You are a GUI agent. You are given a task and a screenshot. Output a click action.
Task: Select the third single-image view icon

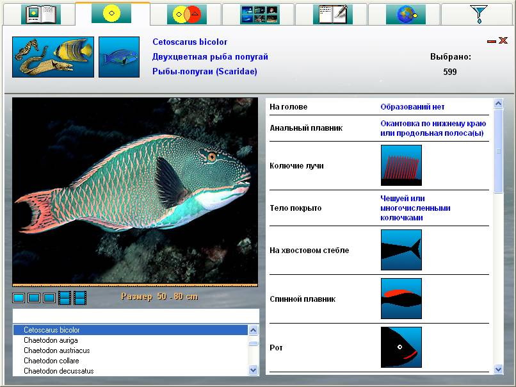[x=49, y=298]
